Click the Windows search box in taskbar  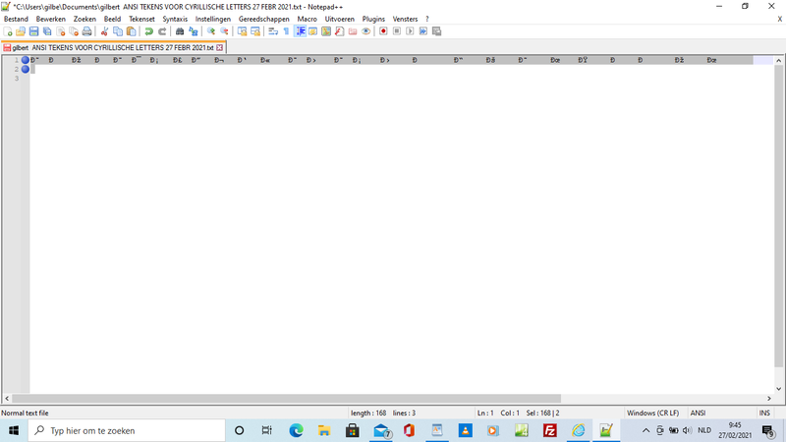tap(127, 430)
